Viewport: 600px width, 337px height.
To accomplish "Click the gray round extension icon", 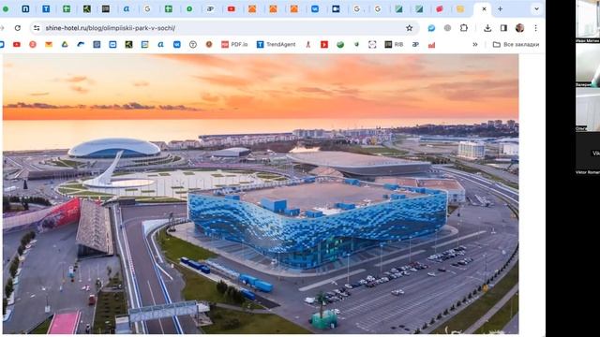I will (447, 28).
